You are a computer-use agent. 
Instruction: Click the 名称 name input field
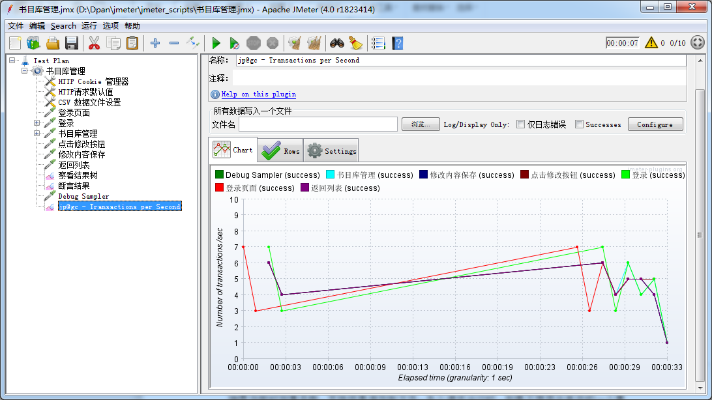click(x=461, y=61)
